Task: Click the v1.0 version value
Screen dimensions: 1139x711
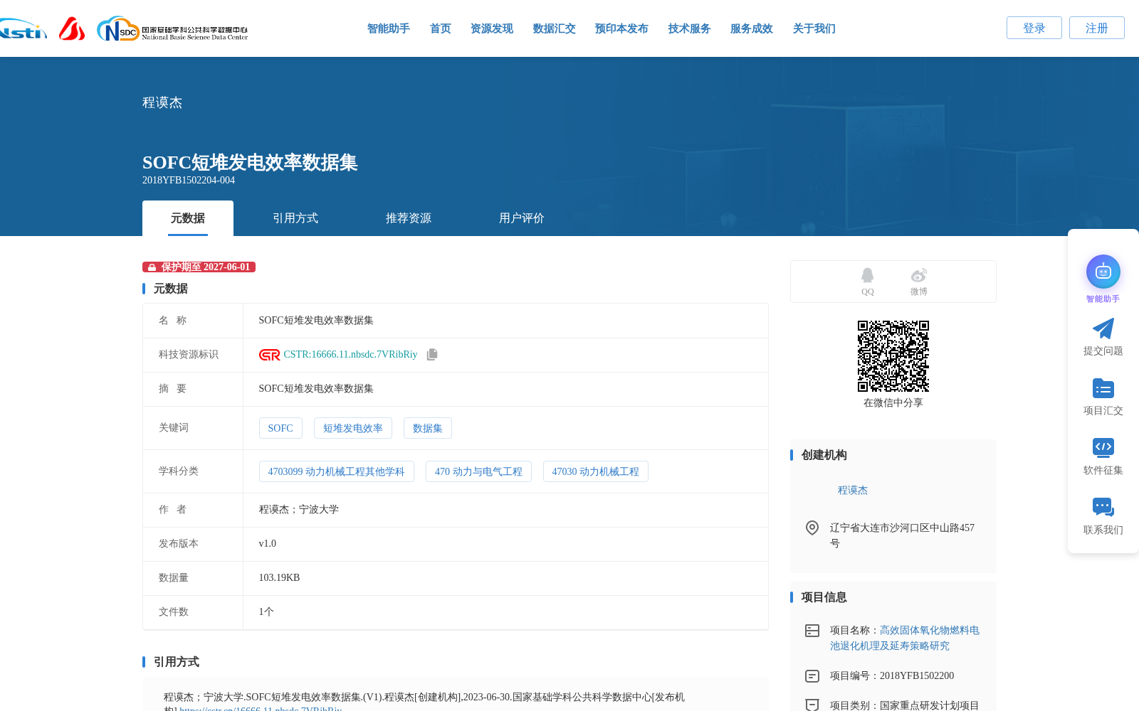Action: click(x=268, y=544)
